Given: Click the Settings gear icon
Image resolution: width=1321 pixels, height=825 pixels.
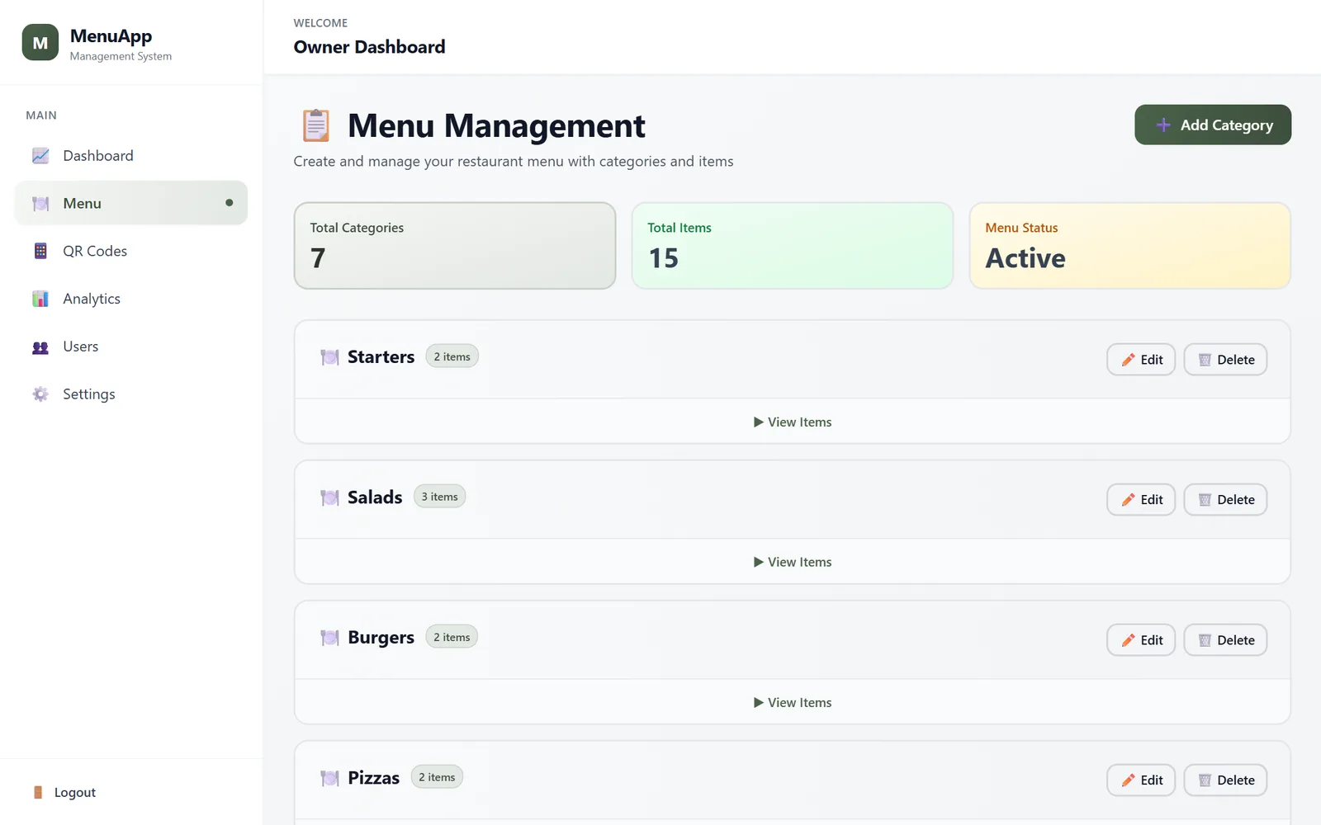Looking at the screenshot, I should point(40,394).
